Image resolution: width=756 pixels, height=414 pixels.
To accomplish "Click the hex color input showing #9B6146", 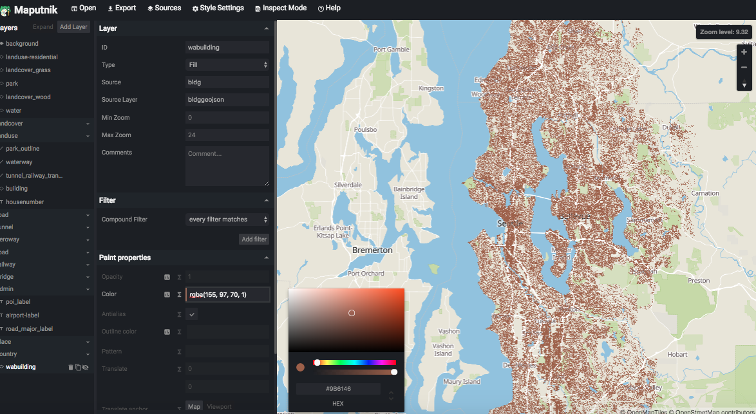I will coord(337,388).
